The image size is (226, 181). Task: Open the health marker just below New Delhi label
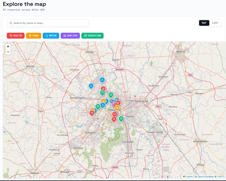115,114
